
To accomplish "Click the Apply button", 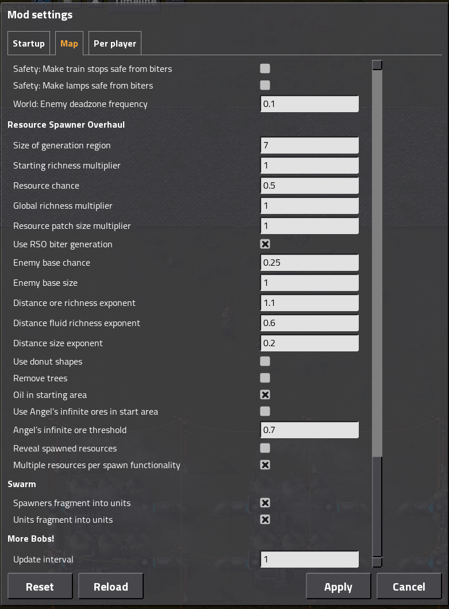I will point(338,587).
